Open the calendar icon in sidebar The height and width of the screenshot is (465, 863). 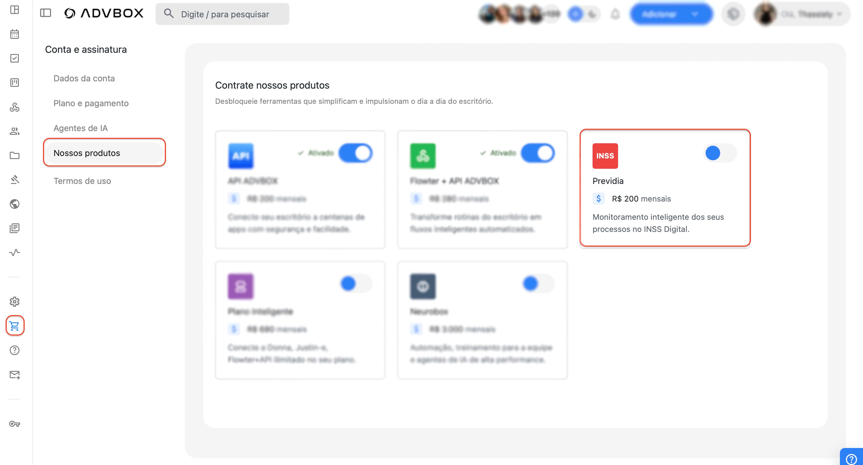click(14, 34)
